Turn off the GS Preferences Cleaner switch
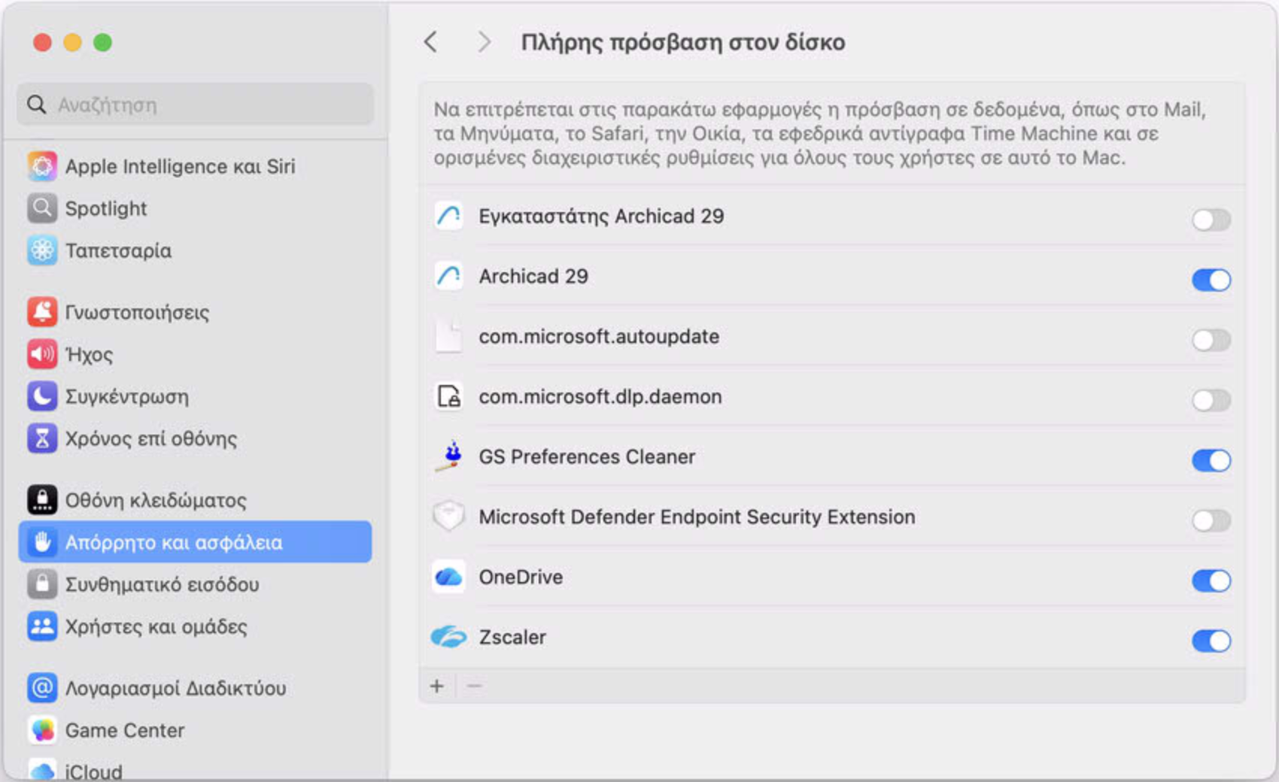 [x=1211, y=460]
